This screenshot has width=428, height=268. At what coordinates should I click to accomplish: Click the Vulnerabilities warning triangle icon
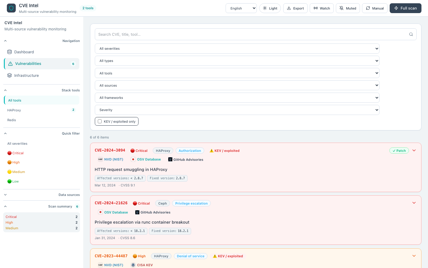click(x=10, y=64)
